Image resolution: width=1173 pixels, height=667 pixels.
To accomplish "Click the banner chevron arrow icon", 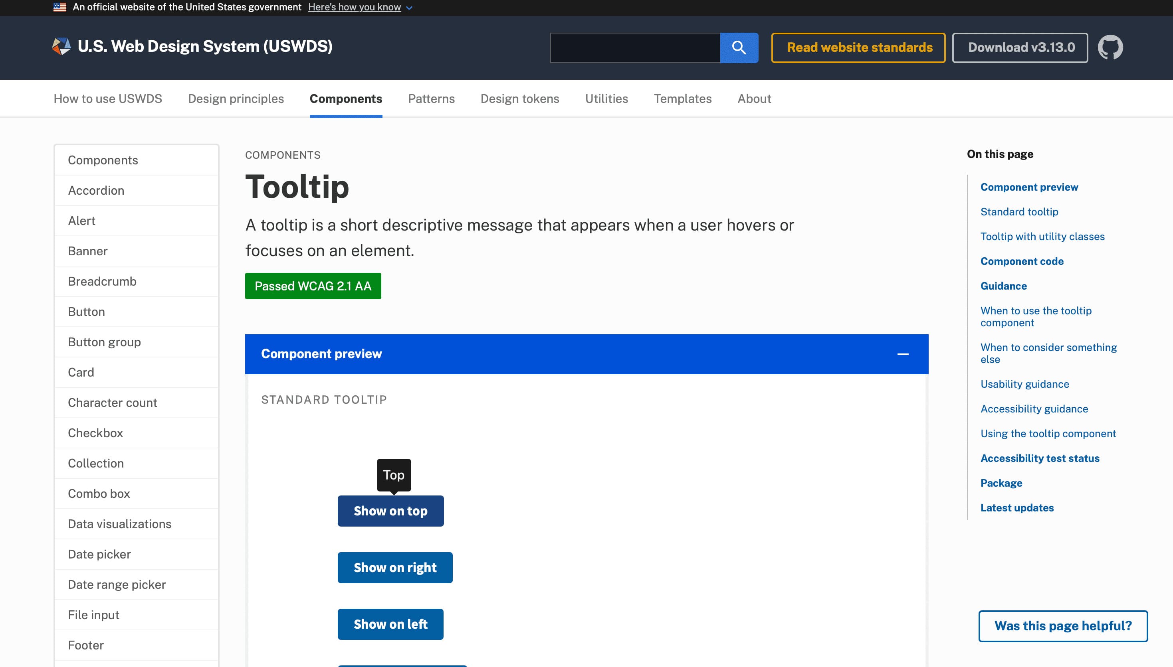I will click(x=409, y=8).
